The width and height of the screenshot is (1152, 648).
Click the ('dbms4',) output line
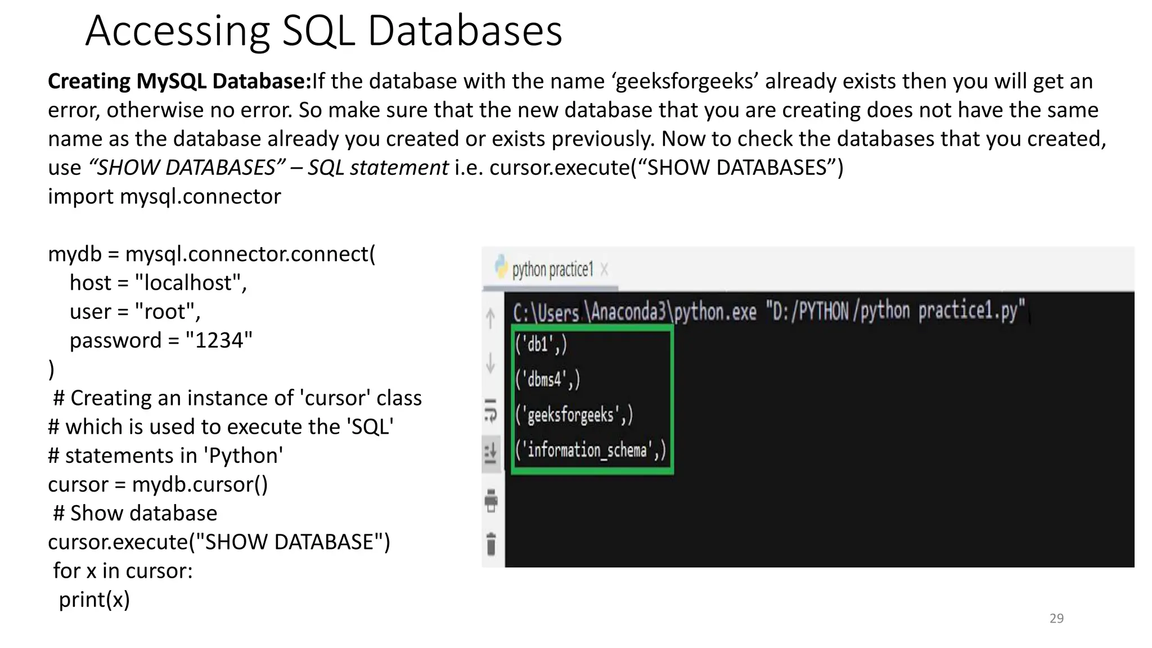[x=547, y=379]
